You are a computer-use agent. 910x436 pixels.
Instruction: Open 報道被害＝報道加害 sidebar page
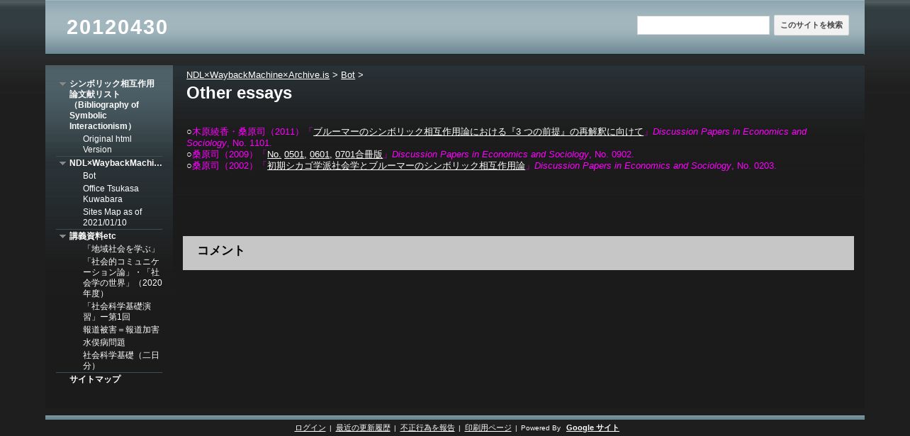coord(121,330)
